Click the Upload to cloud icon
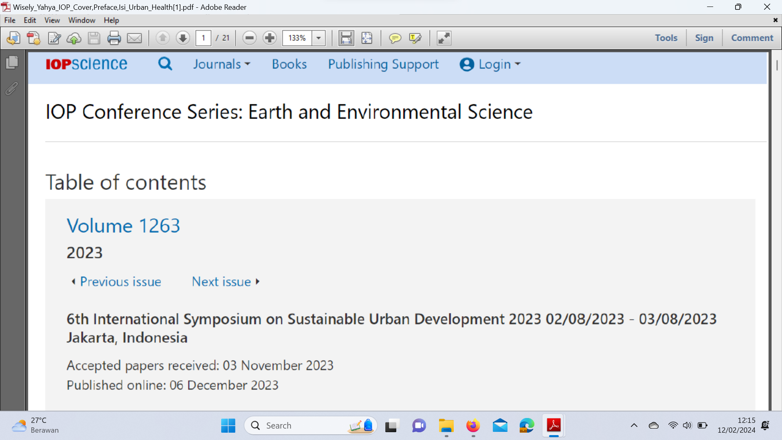 (x=74, y=38)
